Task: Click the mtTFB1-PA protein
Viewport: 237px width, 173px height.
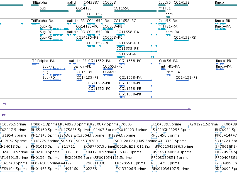Action: (x=163, y=69)
